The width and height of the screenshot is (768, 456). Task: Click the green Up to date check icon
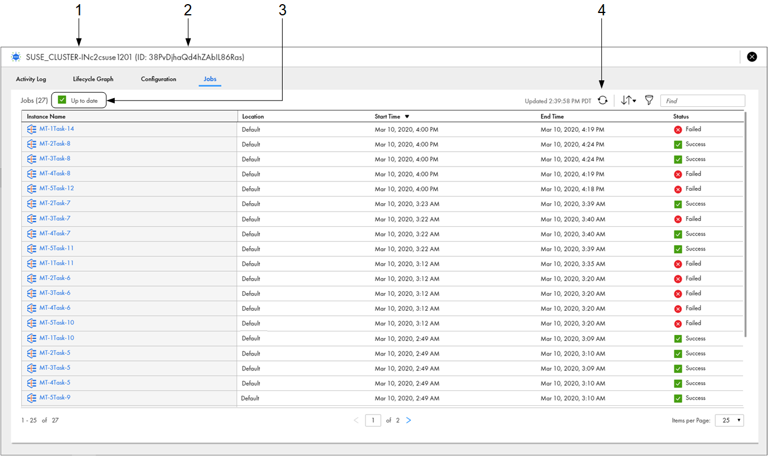click(x=62, y=100)
